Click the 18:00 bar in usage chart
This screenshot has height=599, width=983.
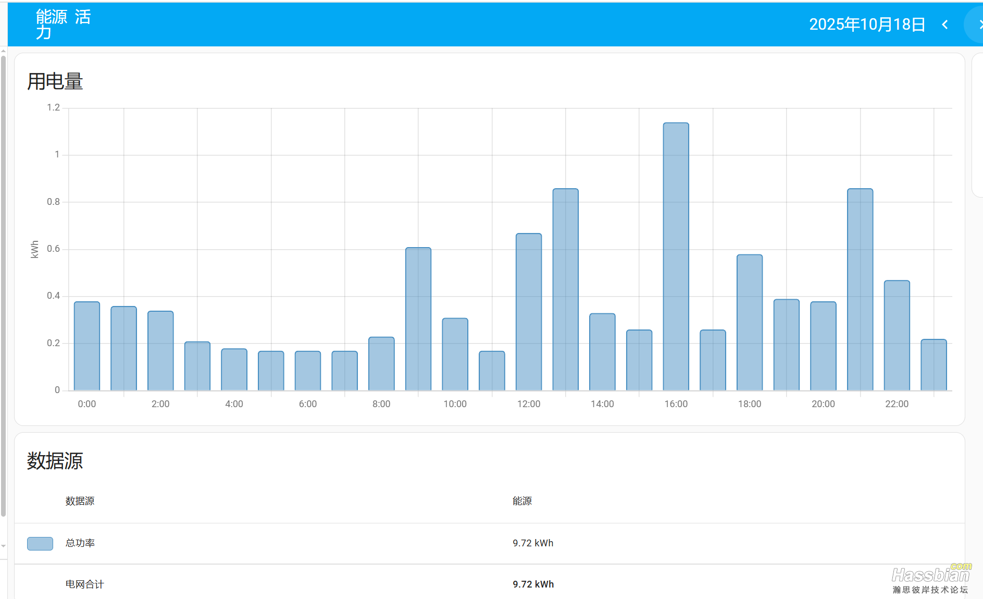click(x=750, y=322)
